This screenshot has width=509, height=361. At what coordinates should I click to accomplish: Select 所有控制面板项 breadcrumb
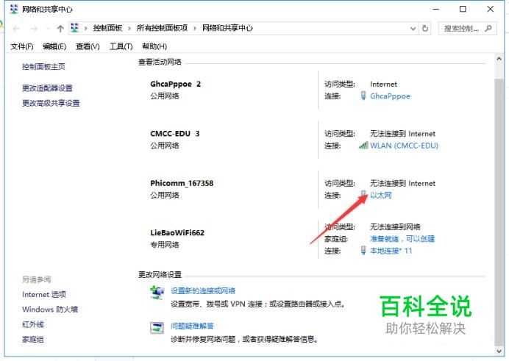tap(162, 28)
